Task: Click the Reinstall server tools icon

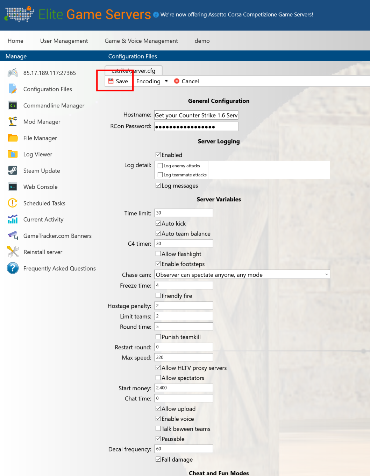Action: click(x=13, y=252)
